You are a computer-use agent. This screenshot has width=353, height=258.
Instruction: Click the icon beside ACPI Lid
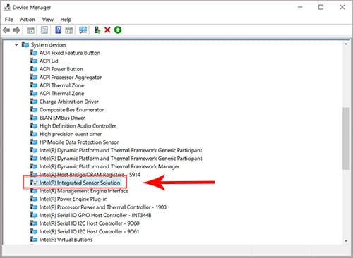(x=34, y=61)
